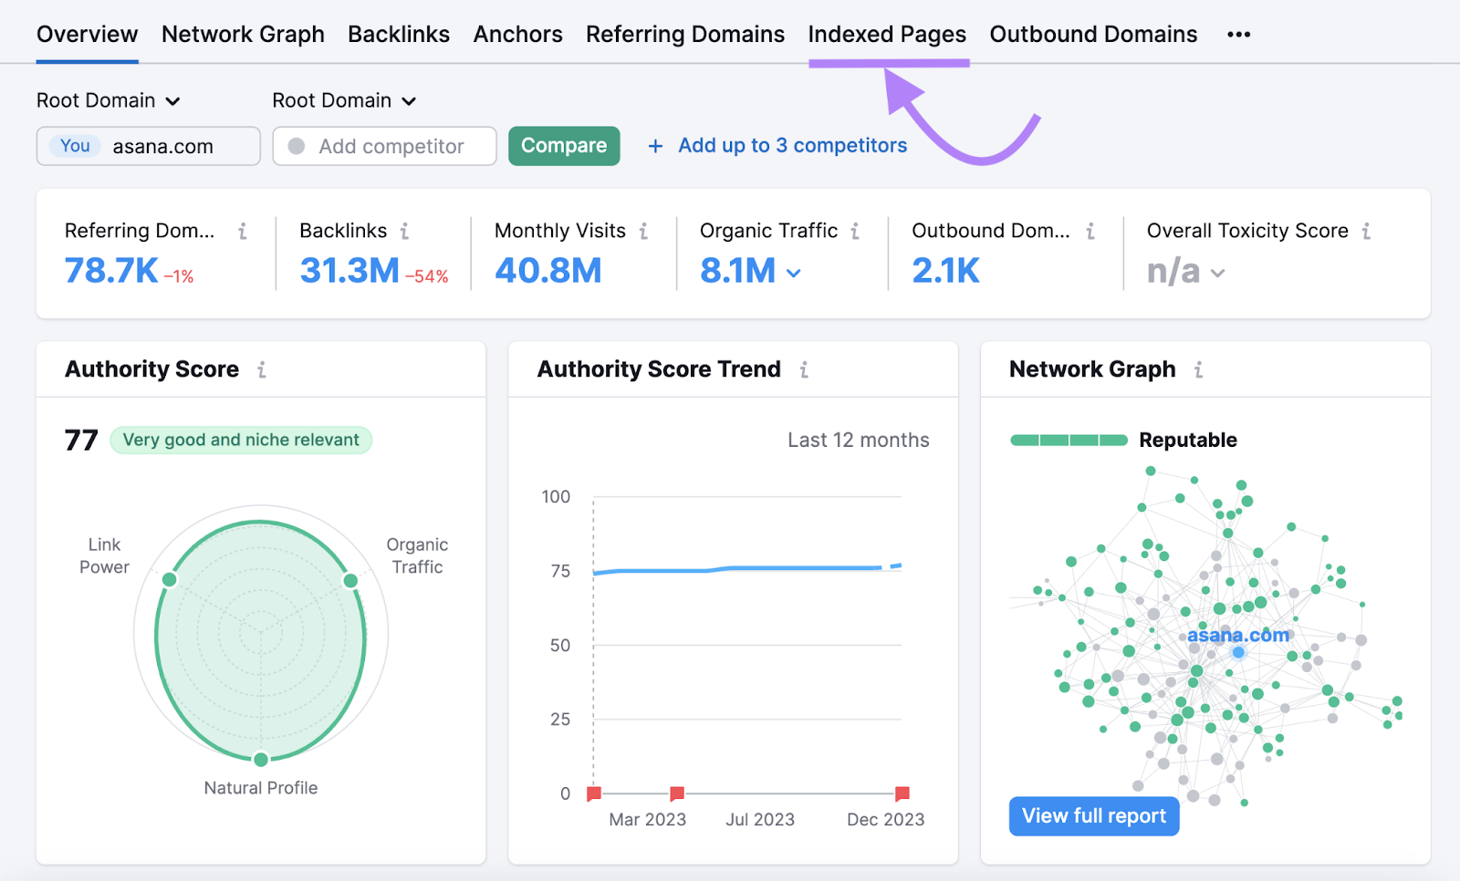Open the Overview tab
This screenshot has width=1460, height=881.
pyautogui.click(x=87, y=35)
